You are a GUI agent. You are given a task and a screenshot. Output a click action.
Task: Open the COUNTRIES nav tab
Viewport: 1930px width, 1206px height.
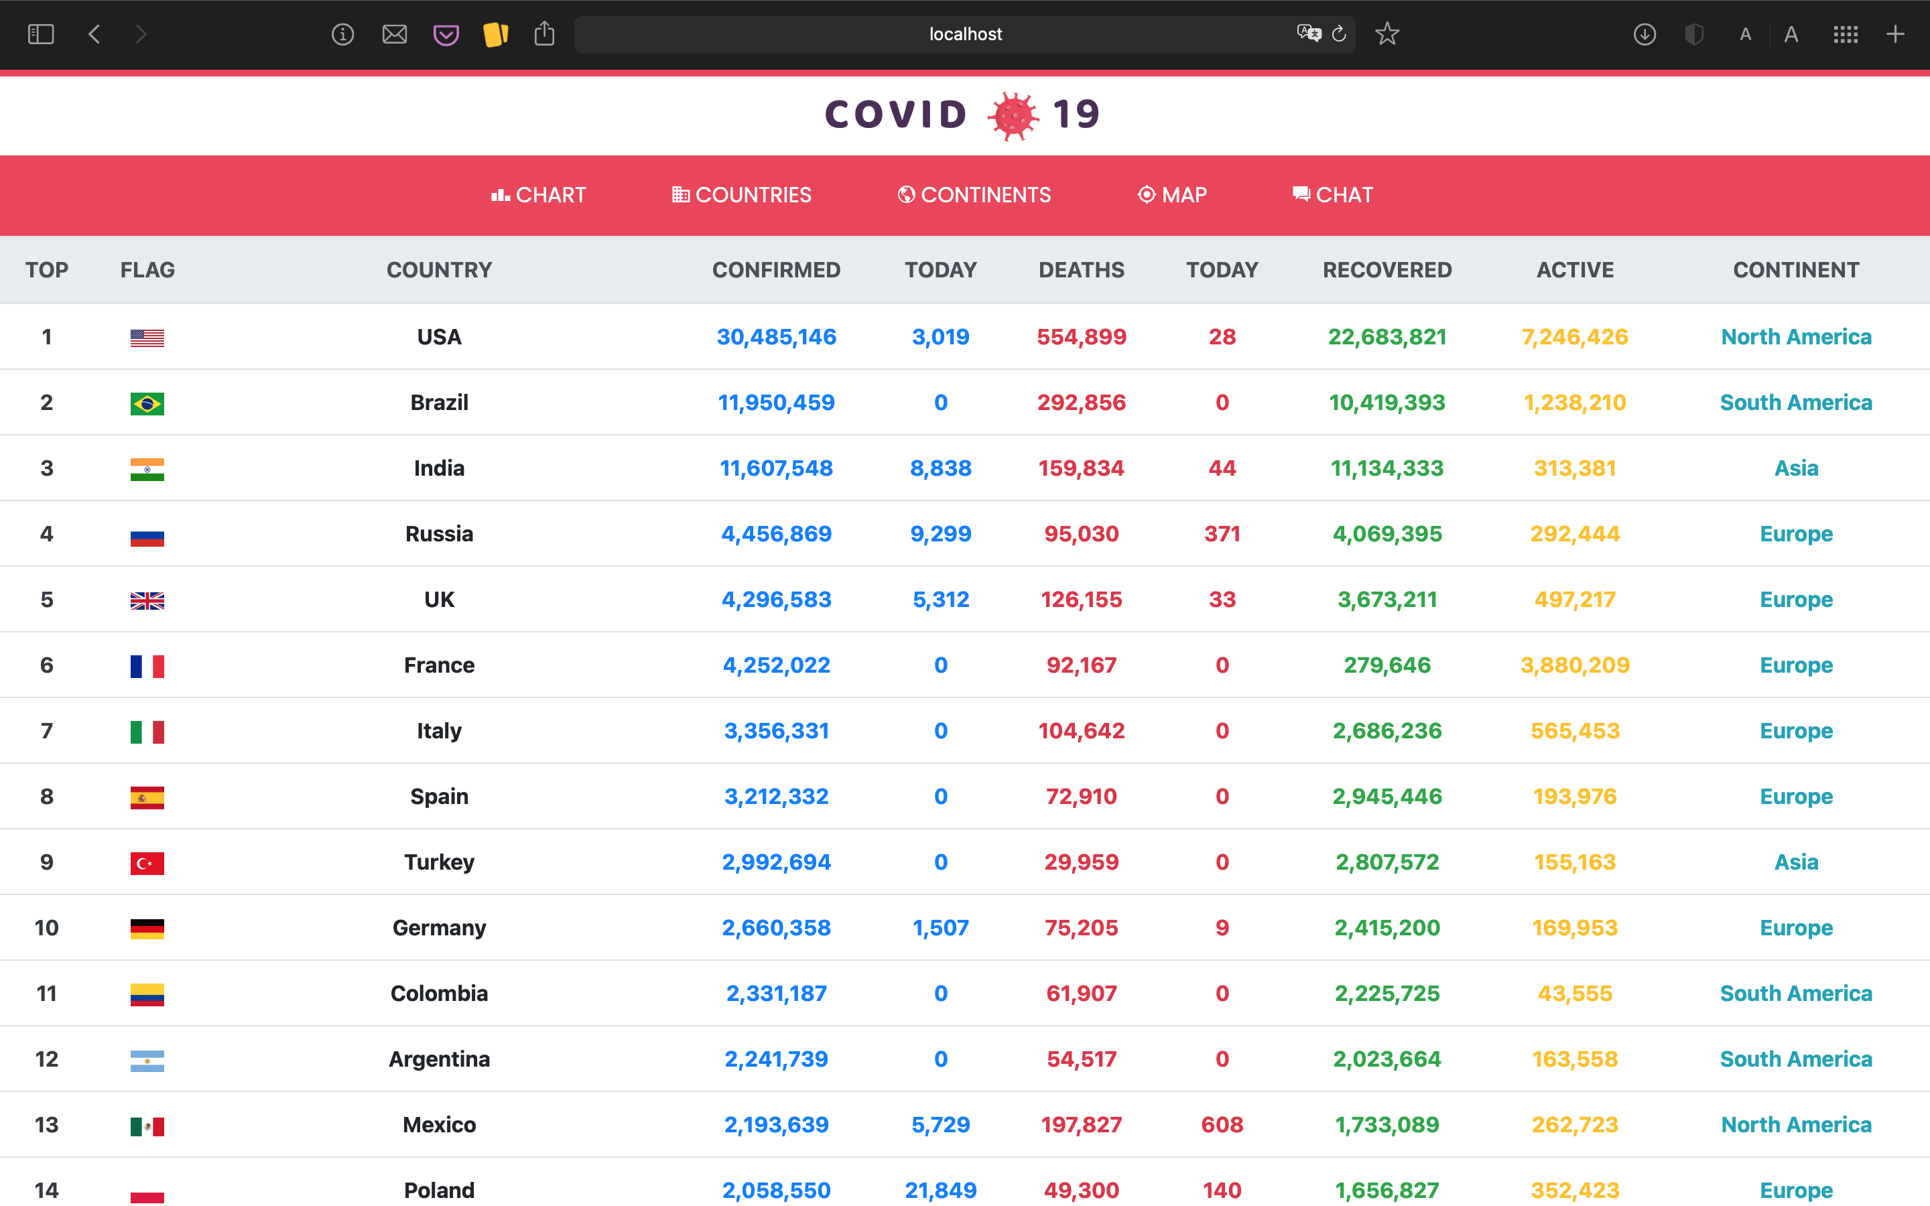click(742, 196)
